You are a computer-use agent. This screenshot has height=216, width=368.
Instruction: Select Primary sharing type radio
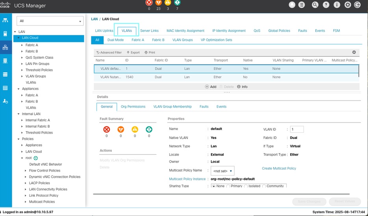(228, 186)
